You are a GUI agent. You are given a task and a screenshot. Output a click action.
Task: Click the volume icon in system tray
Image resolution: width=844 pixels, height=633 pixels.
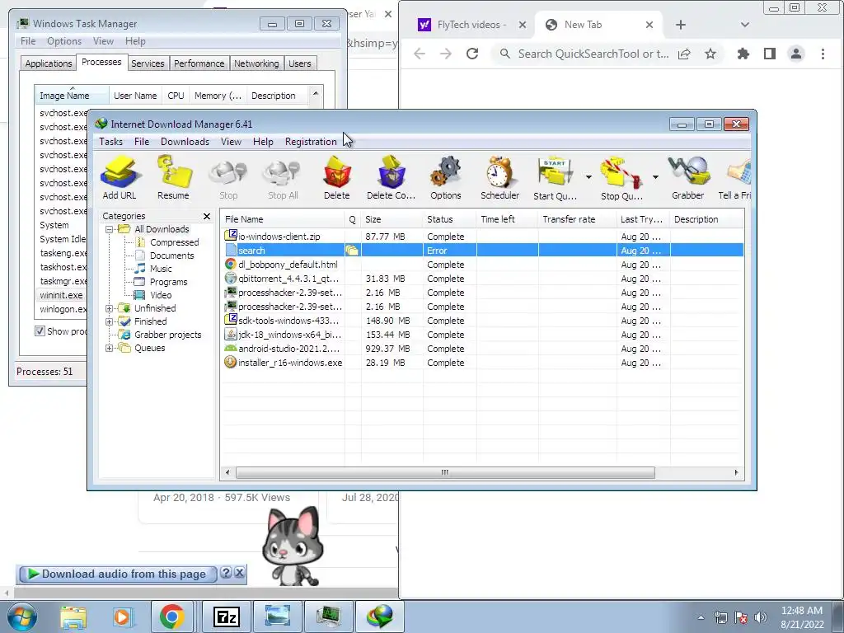pyautogui.click(x=761, y=617)
